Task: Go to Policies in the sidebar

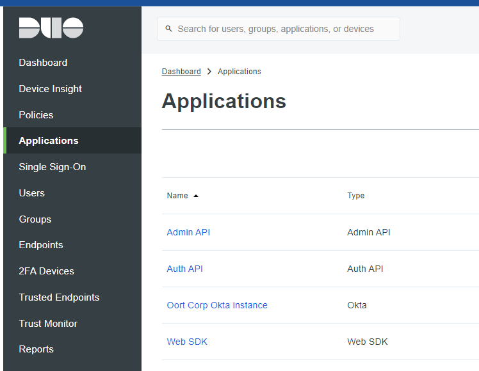Action: tap(36, 115)
